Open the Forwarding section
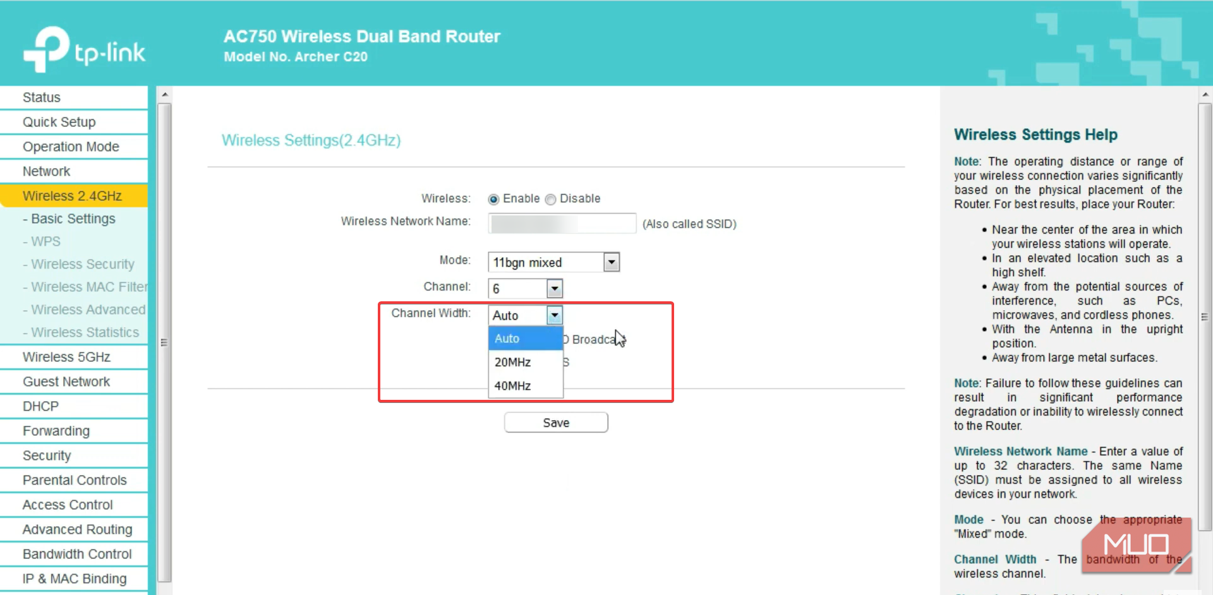This screenshot has width=1213, height=595. (74, 431)
